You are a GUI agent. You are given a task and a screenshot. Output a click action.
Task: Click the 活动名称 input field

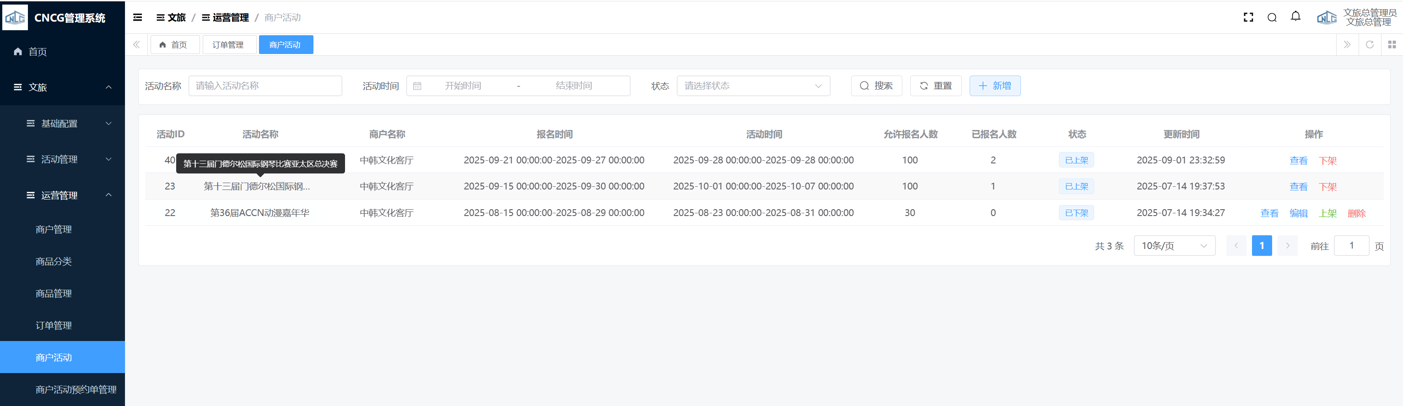click(265, 86)
